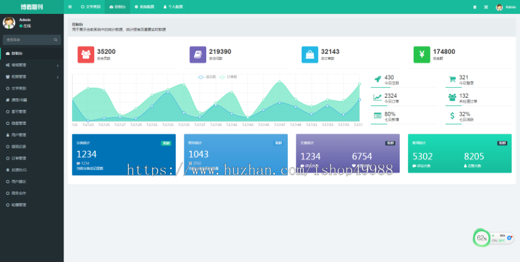Click the dashboard gauge icon of sidebar 控制台

8,53
